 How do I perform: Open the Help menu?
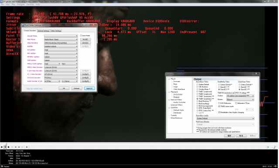(38, 4)
